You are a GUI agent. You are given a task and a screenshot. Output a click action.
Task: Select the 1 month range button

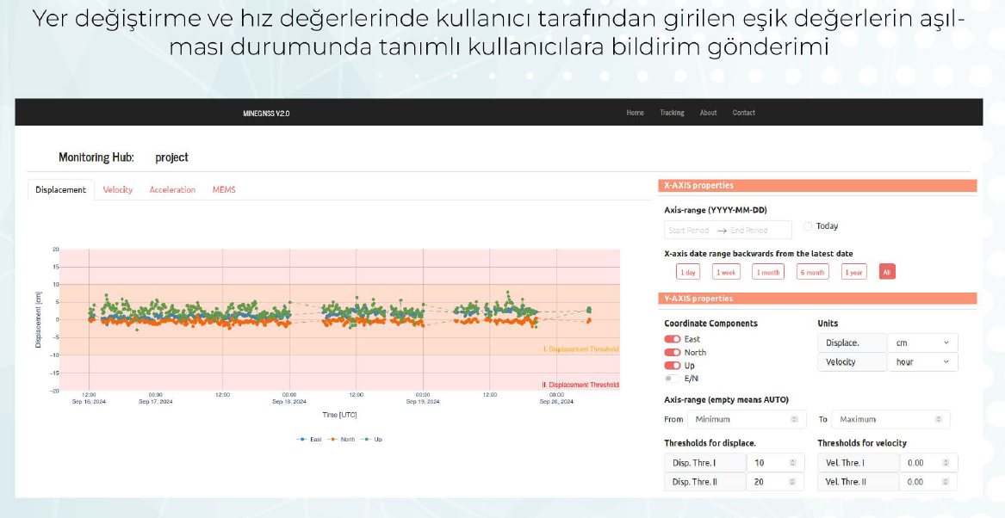click(768, 272)
